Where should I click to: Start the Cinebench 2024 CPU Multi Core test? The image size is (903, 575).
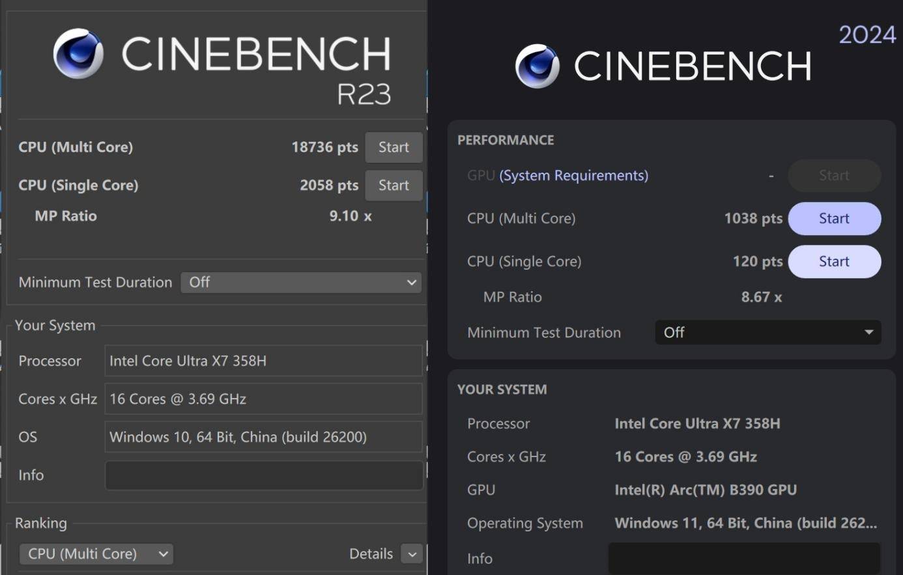point(835,218)
